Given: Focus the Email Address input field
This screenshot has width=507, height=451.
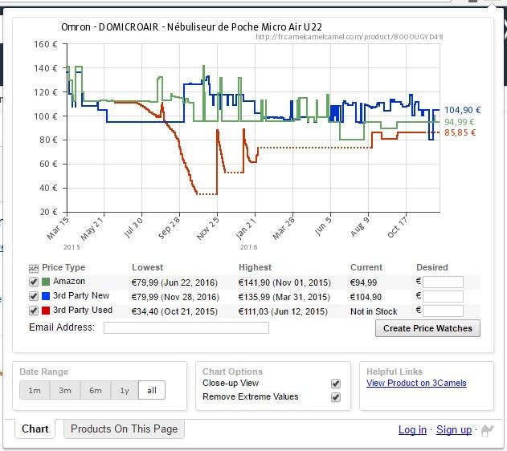Looking at the screenshot, I should [186, 327].
